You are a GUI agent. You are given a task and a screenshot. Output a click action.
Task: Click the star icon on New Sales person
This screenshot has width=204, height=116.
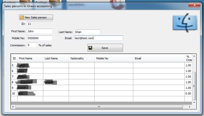click(22, 17)
